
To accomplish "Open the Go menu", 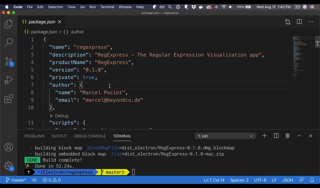I will (x=82, y=7).
